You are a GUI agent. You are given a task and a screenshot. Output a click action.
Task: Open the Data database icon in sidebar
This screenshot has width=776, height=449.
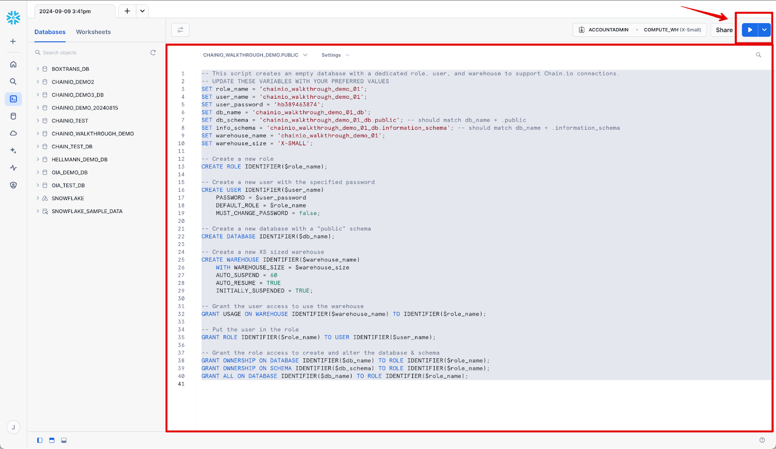pyautogui.click(x=13, y=116)
